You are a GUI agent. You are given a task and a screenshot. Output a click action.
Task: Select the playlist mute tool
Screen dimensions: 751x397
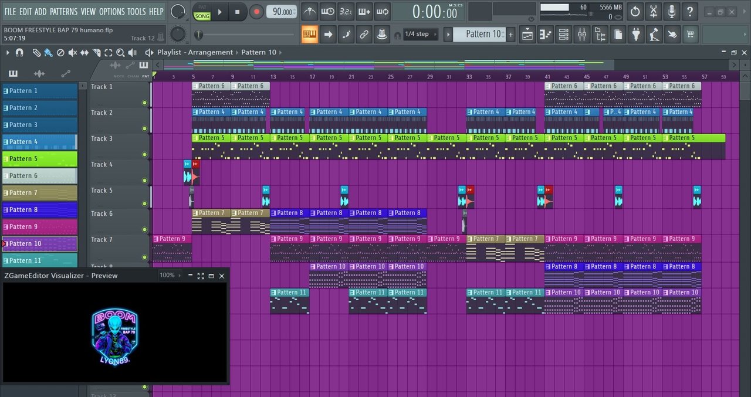pos(72,53)
